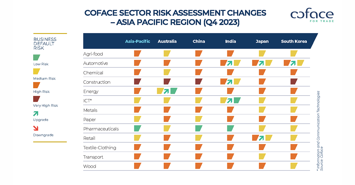Click the Pharmaceuticals row label
Image resolution: width=355 pixels, height=185 pixels.
(x=101, y=129)
